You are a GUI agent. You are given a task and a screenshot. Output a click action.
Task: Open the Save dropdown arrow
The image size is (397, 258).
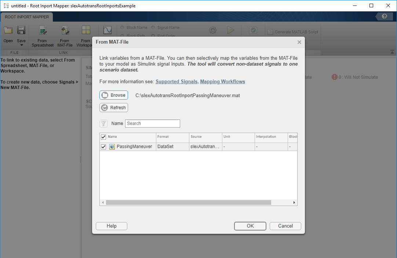point(22,45)
